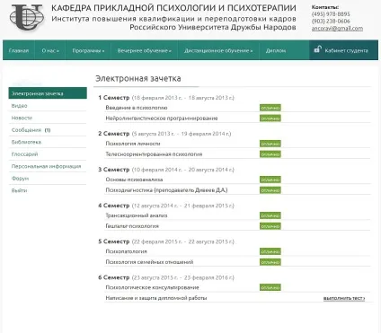Image resolution: width=381 pixels, height=333 pixels.
Task: Click Психология семейных отношений course
Action: (x=149, y=262)
